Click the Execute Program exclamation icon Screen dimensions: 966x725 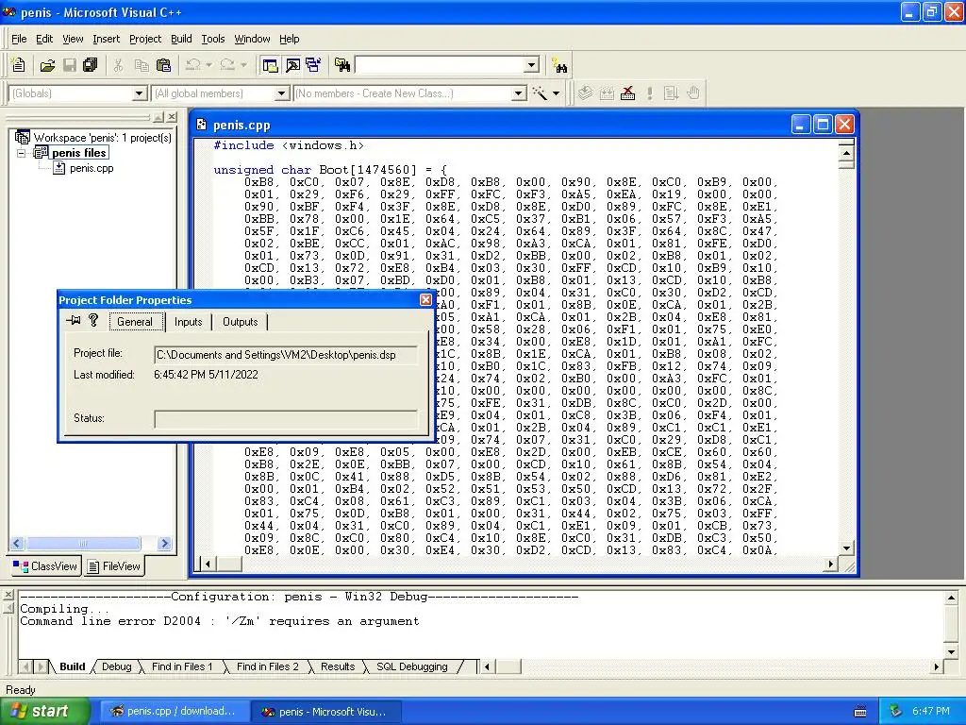tap(649, 93)
